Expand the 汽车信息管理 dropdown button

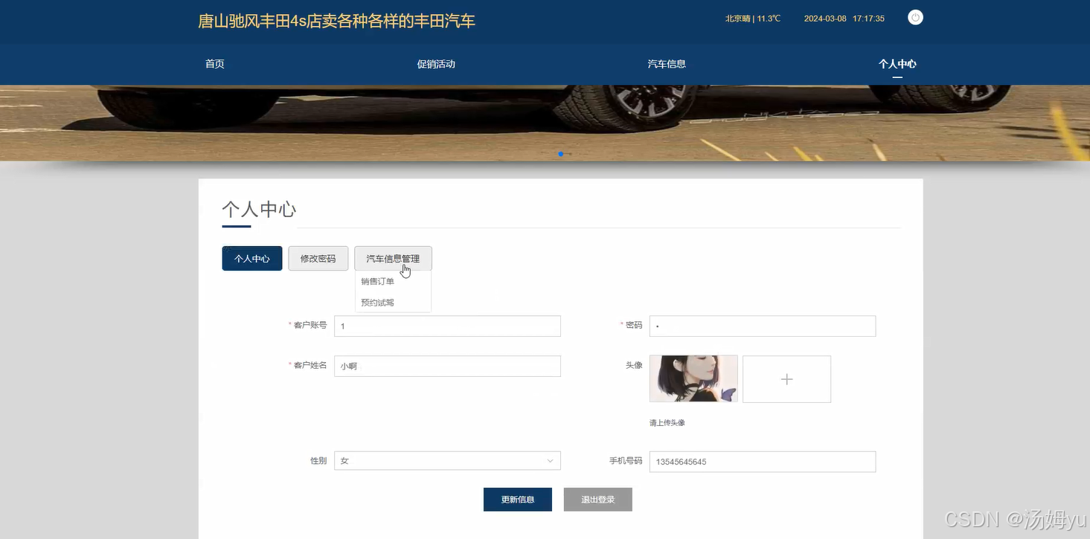pyautogui.click(x=393, y=259)
